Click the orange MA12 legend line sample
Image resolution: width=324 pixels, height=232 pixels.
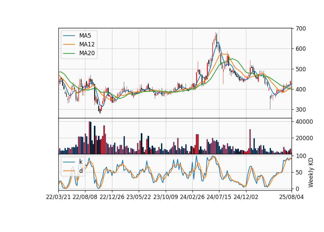pos(69,44)
